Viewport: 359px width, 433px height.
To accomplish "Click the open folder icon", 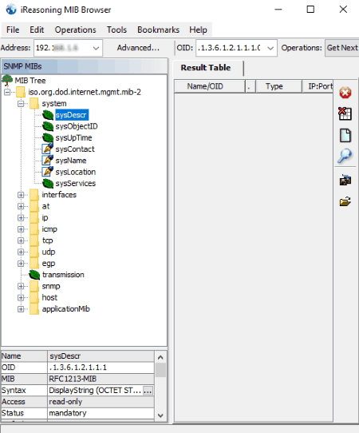I will pos(345,201).
